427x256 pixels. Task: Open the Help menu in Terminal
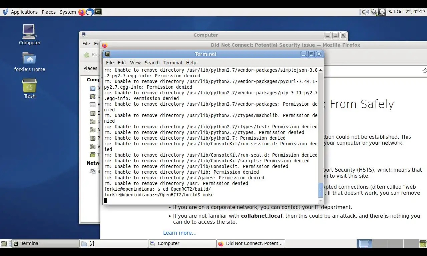(191, 63)
